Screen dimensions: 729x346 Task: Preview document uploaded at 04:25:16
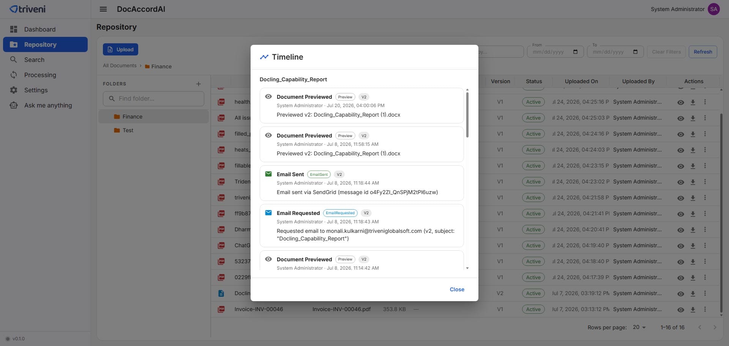coord(681,102)
